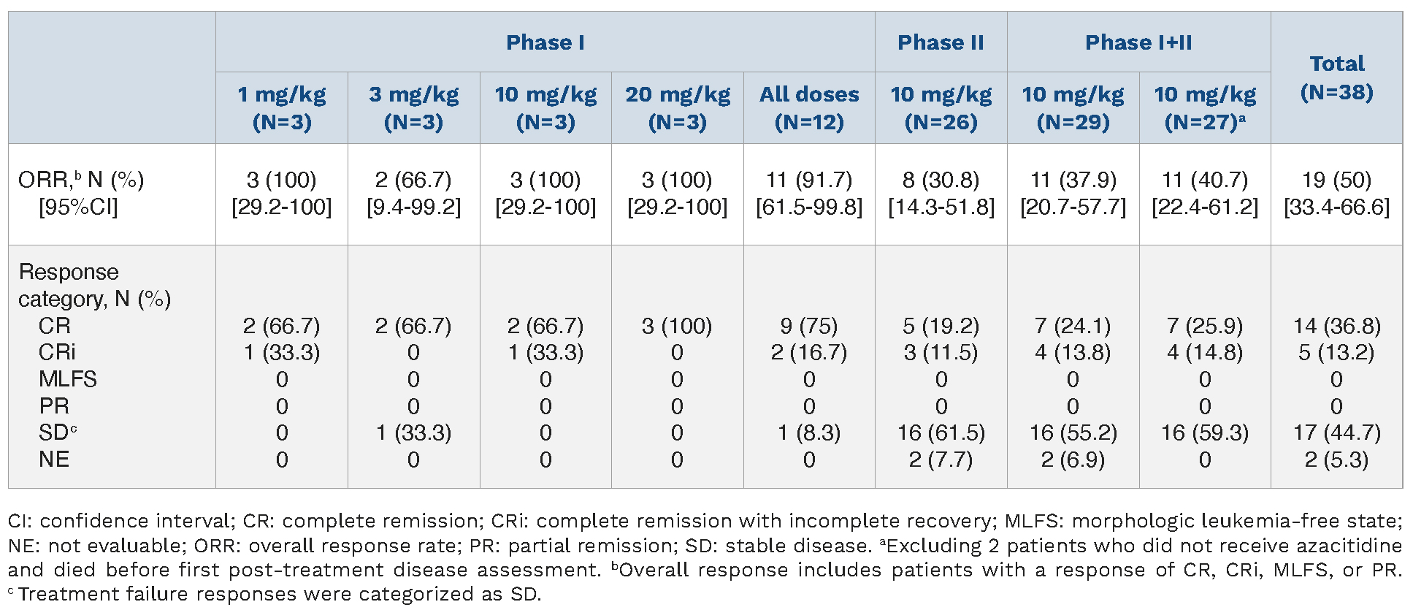Select the Phase I+II header cell
1413x610 pixels.
pos(1138,42)
